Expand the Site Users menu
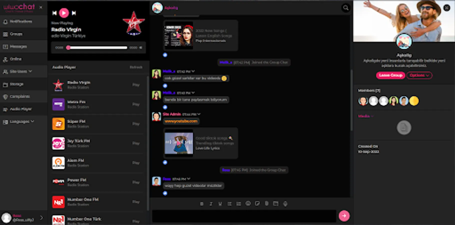The height and width of the screenshot is (225, 455). click(24, 71)
